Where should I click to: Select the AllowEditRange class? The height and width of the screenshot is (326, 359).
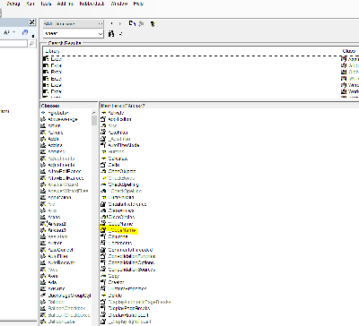click(x=65, y=171)
